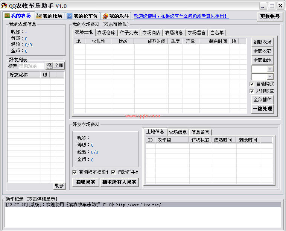The image size is (286, 231).
Task: Open the 白名单 tab
Action: (217, 33)
